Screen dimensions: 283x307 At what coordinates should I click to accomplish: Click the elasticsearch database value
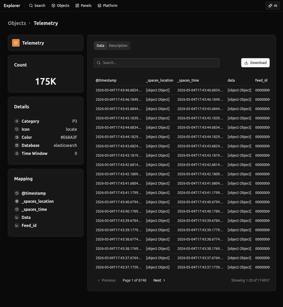[65, 145]
